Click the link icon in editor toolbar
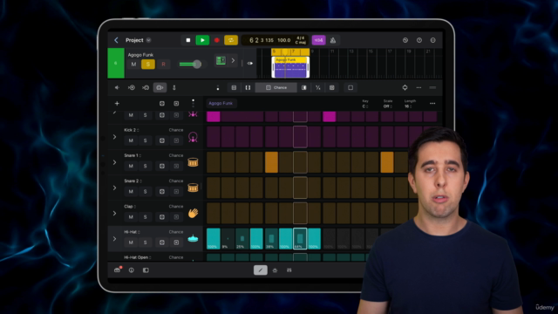 point(405,87)
